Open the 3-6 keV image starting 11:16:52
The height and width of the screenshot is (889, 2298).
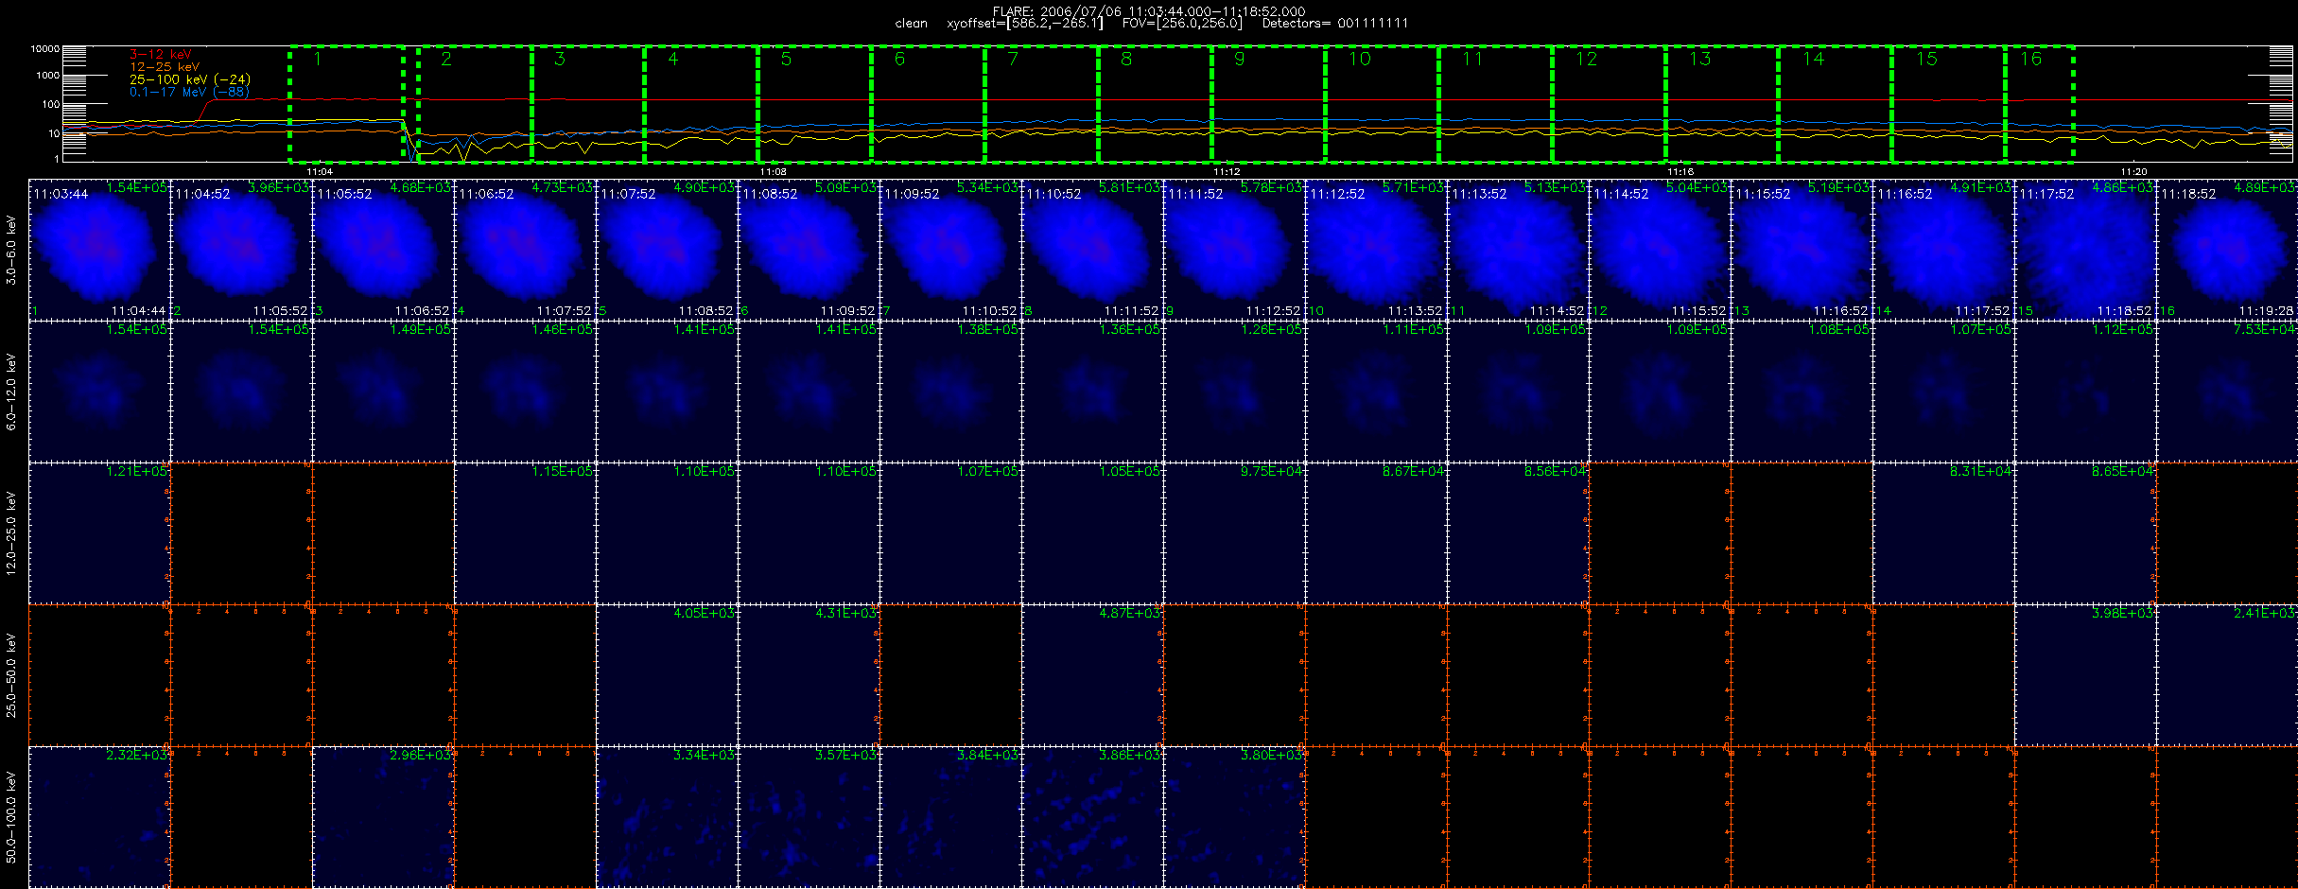coord(1943,250)
